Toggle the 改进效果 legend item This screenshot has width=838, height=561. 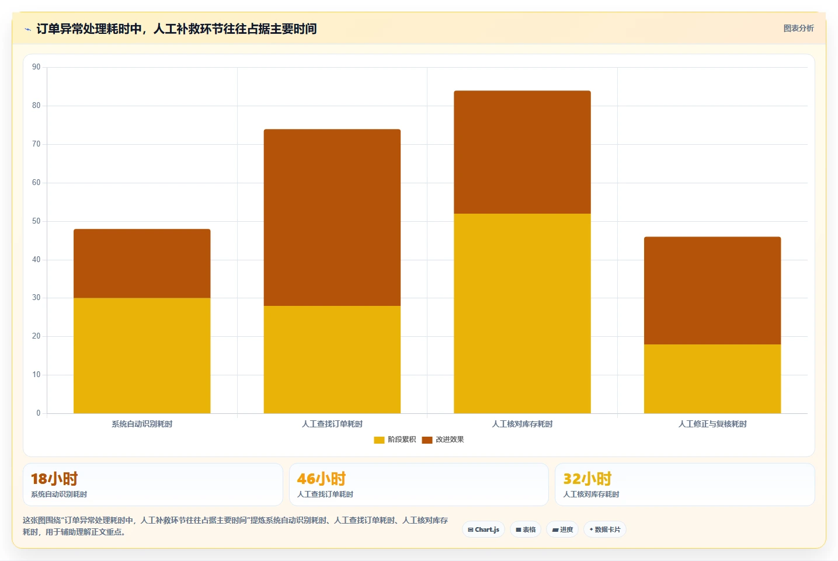(443, 440)
